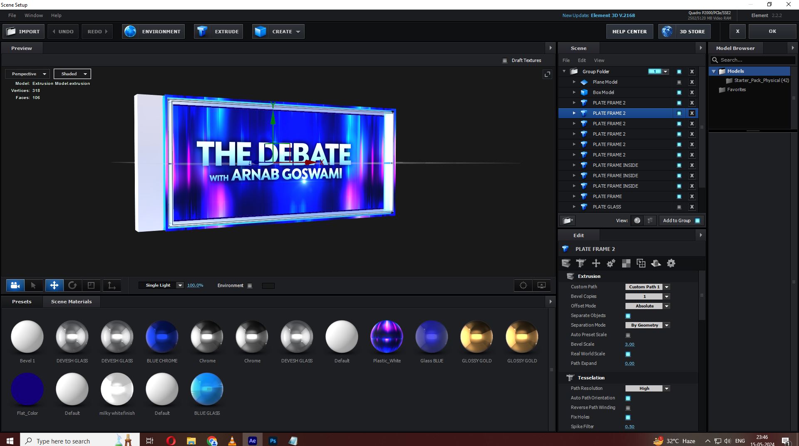The width and height of the screenshot is (799, 446).
Task: Toggle the Fix Holes checkbox
Action: tap(628, 417)
